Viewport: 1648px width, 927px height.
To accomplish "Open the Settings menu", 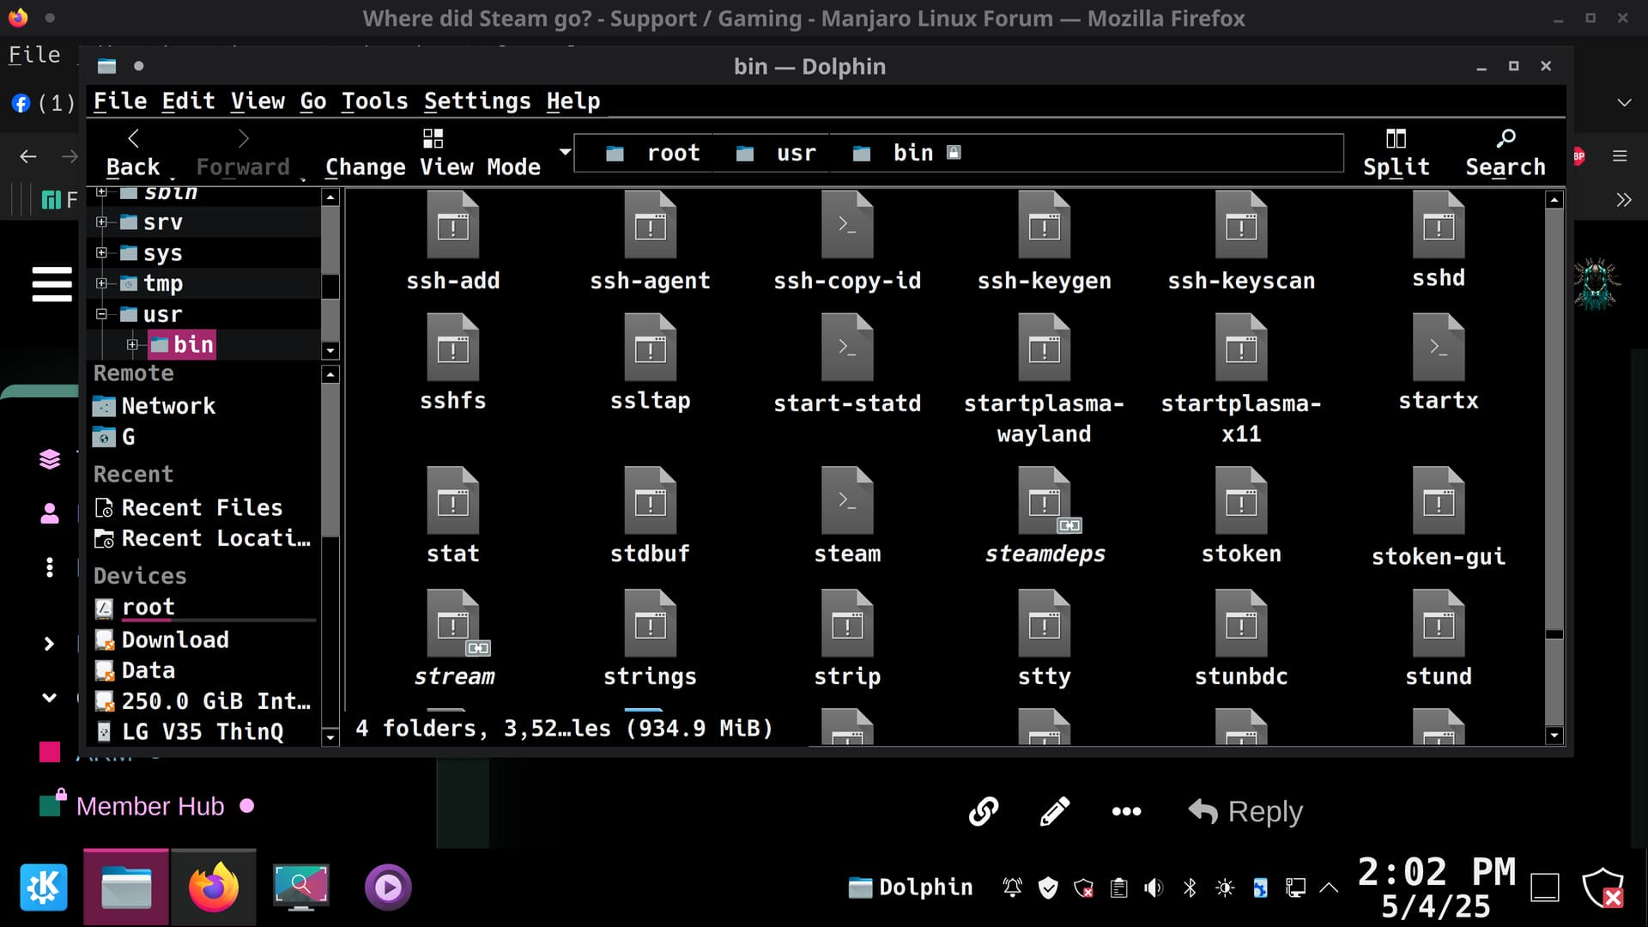I will tap(477, 101).
